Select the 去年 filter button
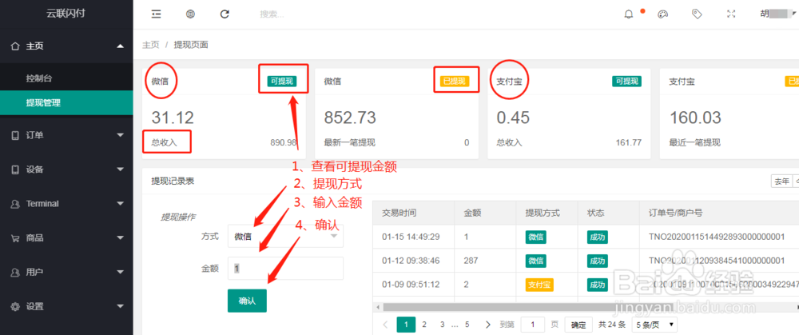The image size is (799, 335). click(x=782, y=181)
